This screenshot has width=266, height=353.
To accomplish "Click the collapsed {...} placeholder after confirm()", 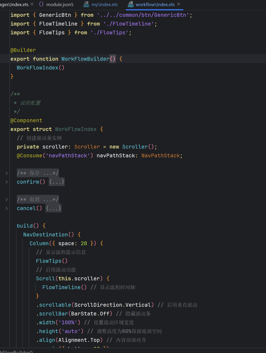I will [56, 182].
